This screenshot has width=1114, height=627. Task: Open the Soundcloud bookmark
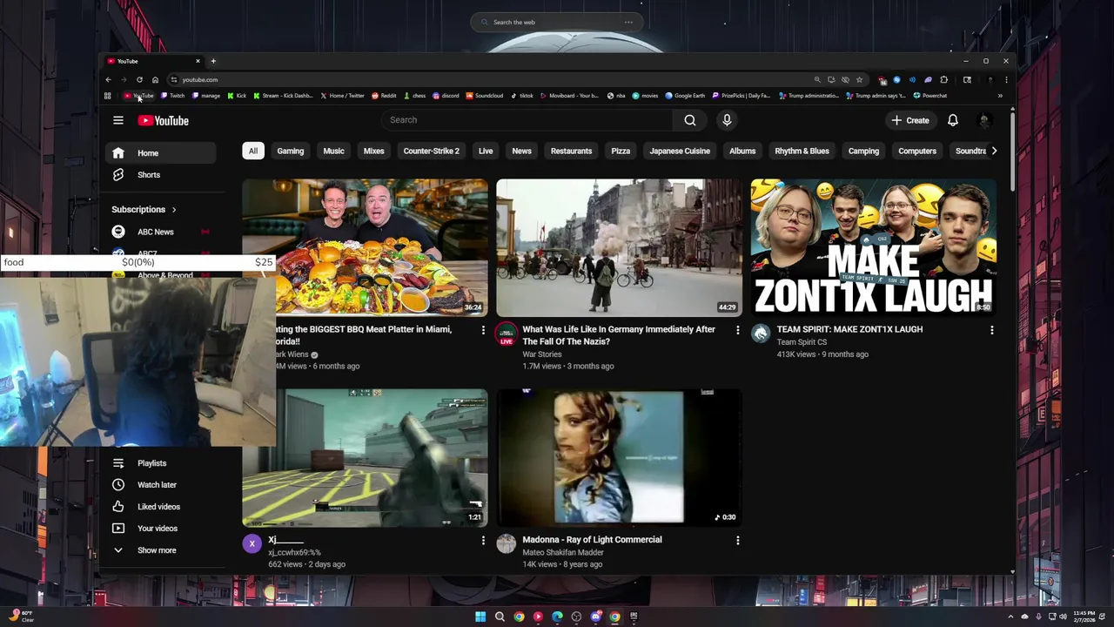(485, 96)
